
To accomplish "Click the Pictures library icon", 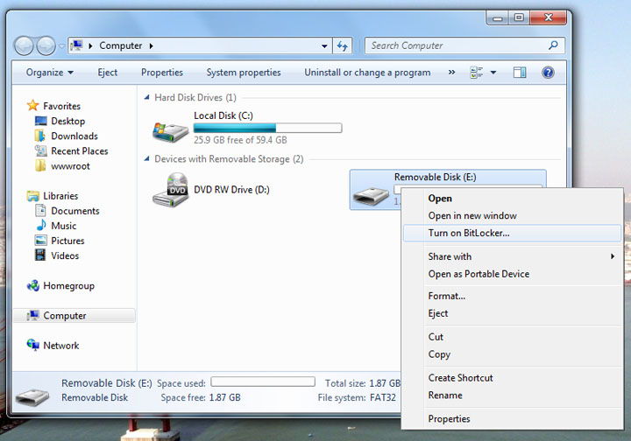I will pyautogui.click(x=40, y=240).
